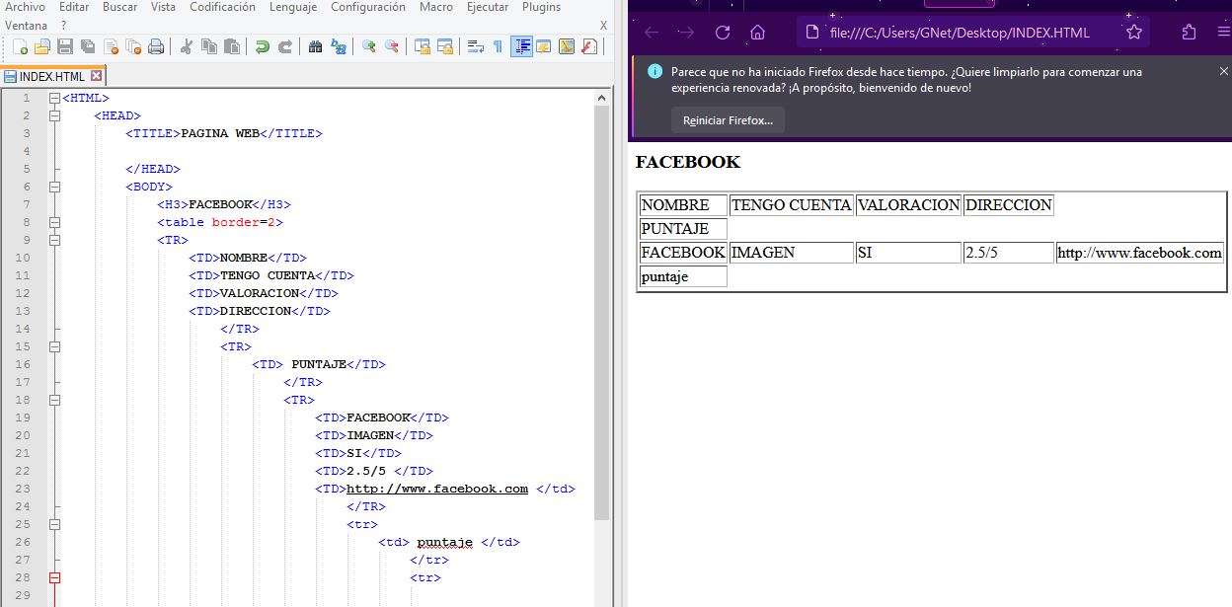The height and width of the screenshot is (607, 1232).
Task: Reload the page in Firefox
Action: tap(723, 33)
